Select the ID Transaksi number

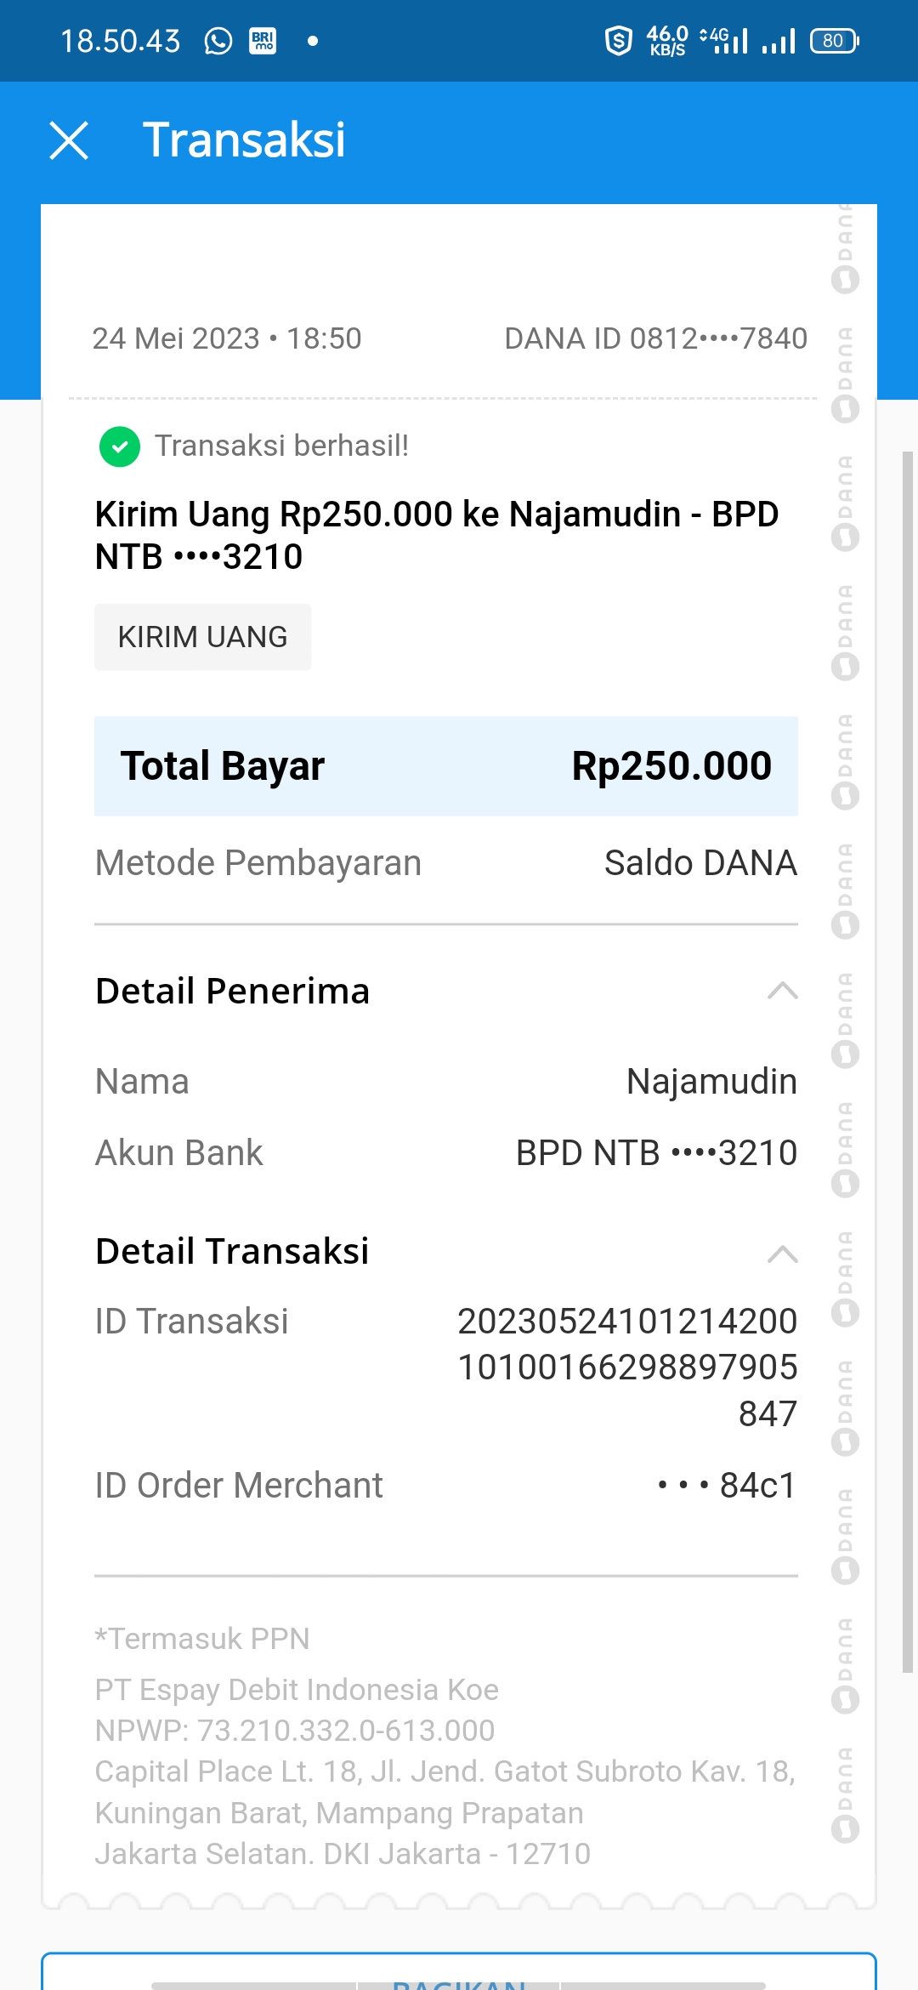tap(627, 1367)
